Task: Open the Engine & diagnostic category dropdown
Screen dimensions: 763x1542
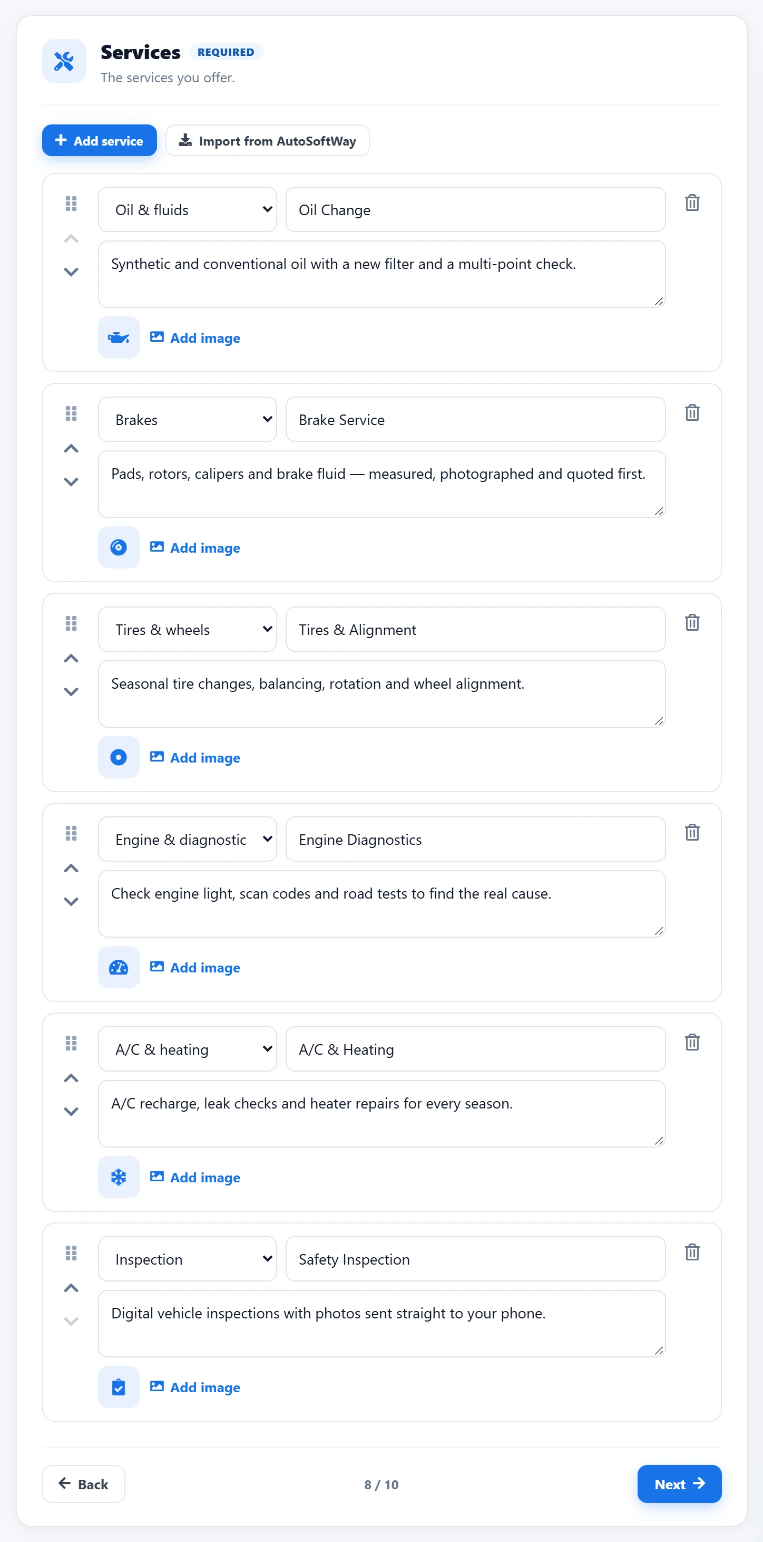Action: point(187,839)
